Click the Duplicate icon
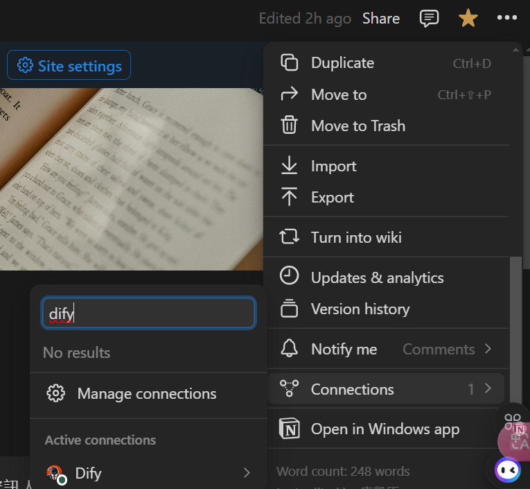Screen dimensions: 530x489 coord(290,62)
